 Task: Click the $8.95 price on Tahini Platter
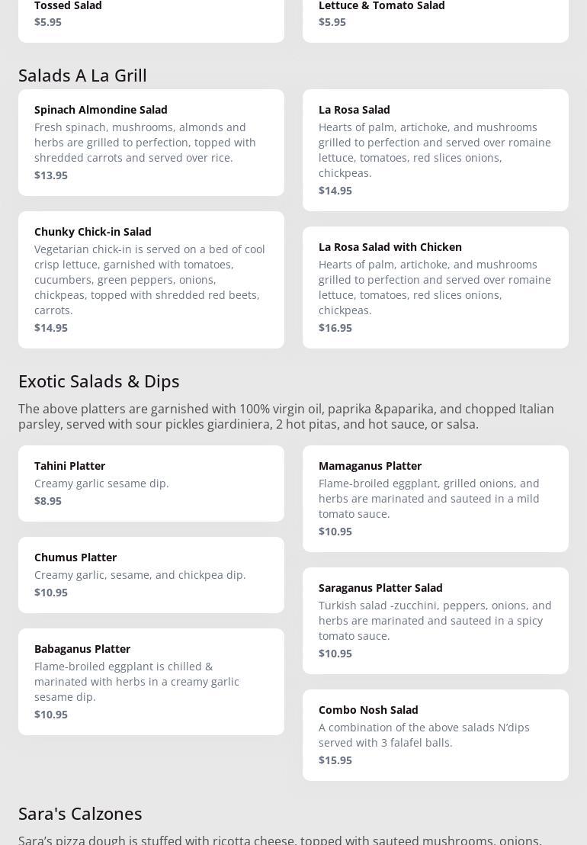click(x=48, y=501)
